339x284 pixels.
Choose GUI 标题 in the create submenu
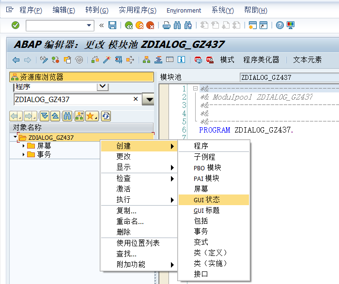point(214,210)
